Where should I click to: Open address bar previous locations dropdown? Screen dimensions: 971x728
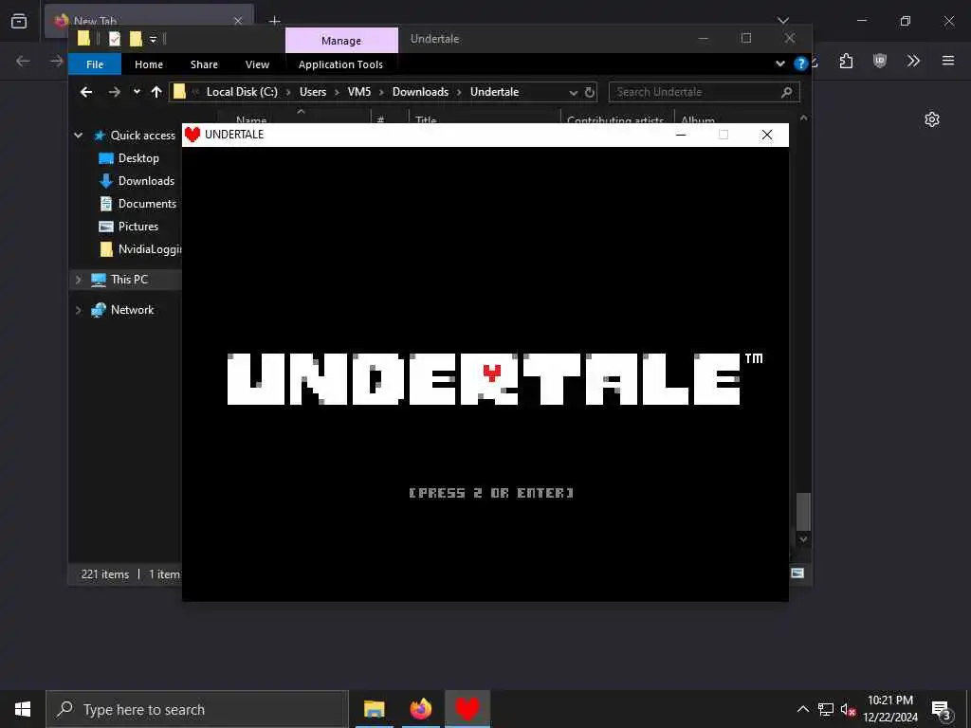click(574, 92)
